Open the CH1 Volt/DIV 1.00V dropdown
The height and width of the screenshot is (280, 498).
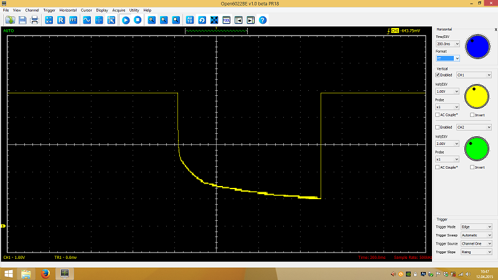click(447, 91)
